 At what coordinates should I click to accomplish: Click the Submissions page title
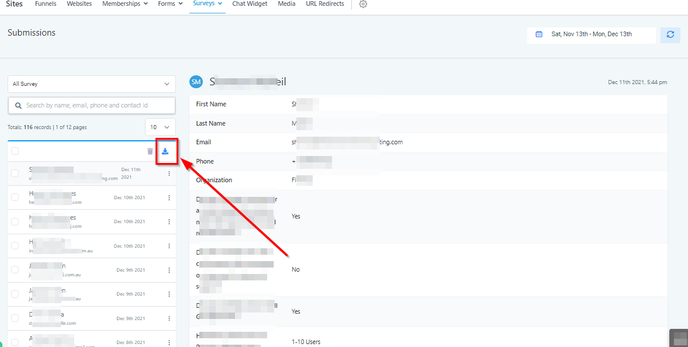point(32,33)
